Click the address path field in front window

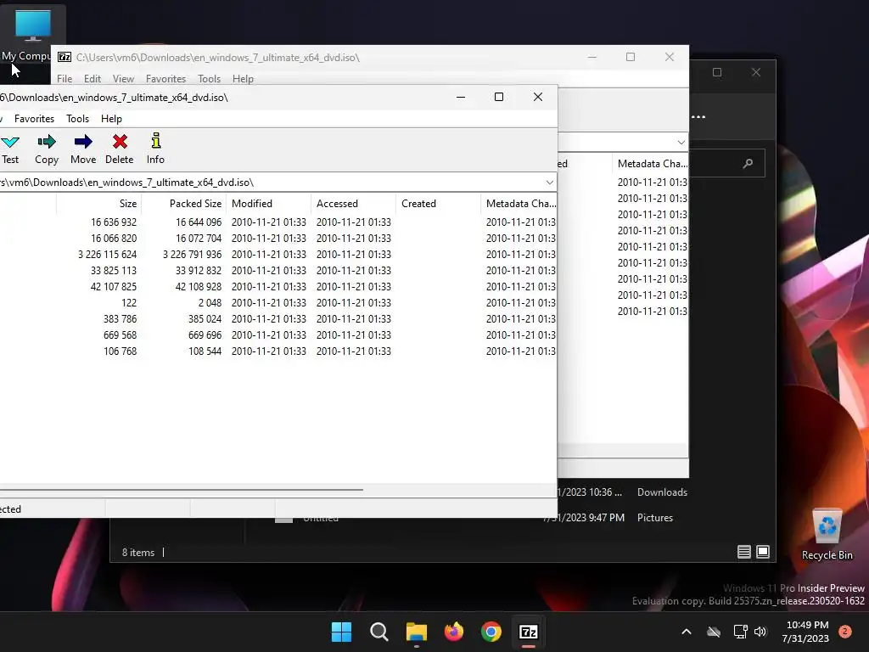[x=272, y=183]
